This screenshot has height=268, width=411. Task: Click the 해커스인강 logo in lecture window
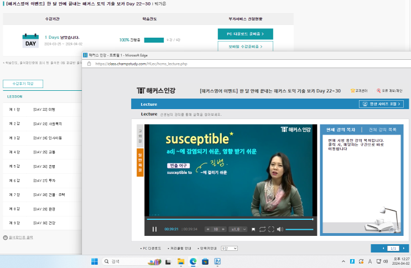point(156,91)
